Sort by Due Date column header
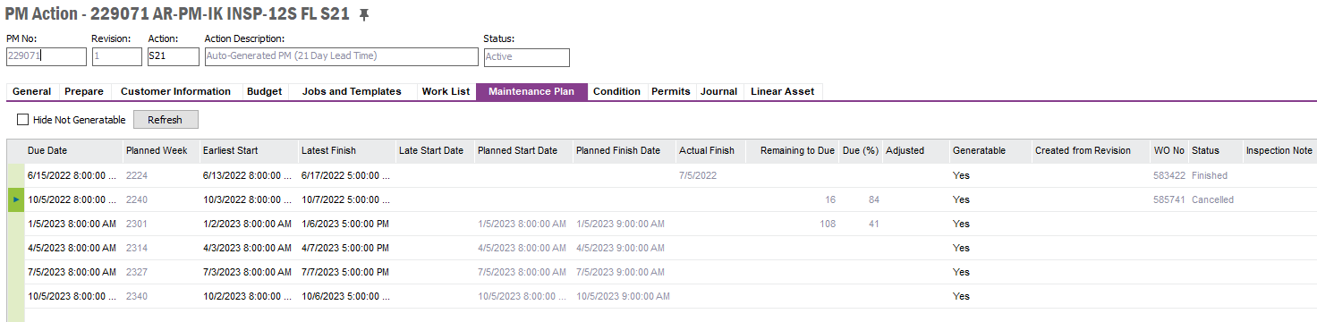 tap(73, 150)
